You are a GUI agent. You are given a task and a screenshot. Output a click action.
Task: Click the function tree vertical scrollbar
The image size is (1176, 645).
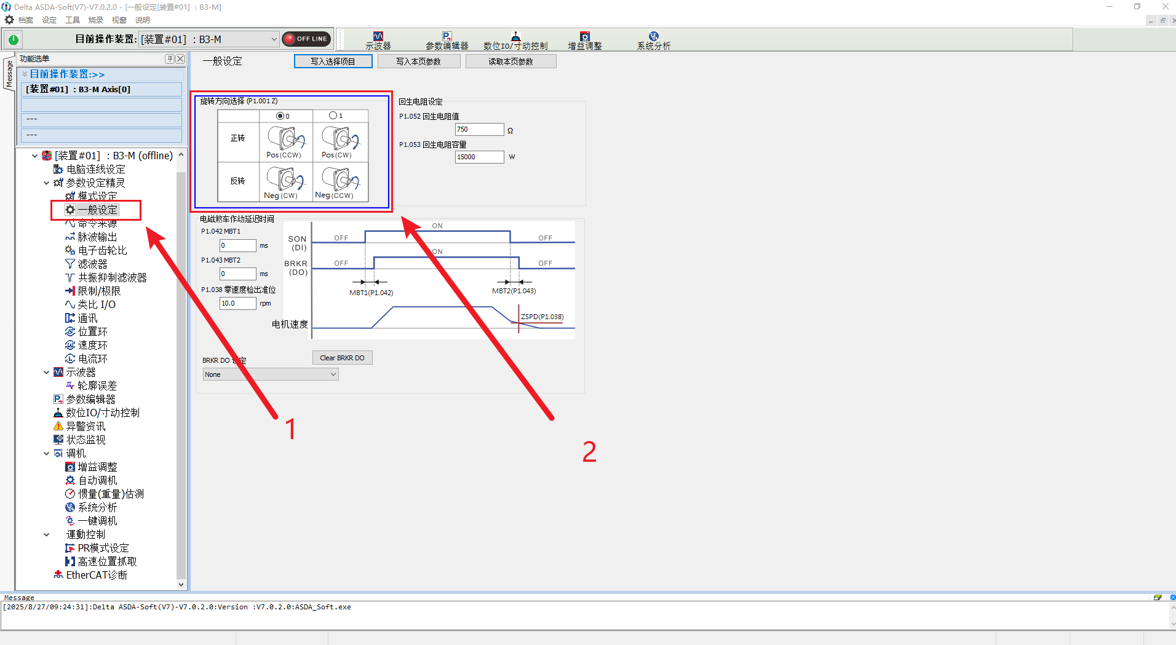181,369
